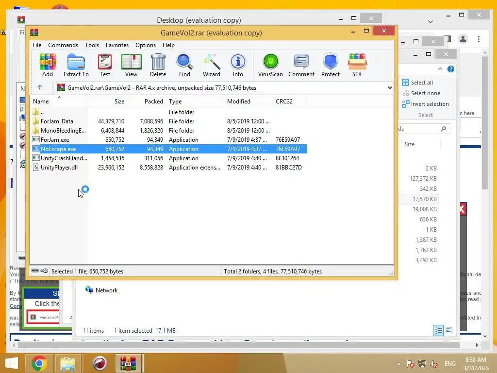497x373 pixels.
Task: Click the volume muted tray icon
Action: [434, 364]
